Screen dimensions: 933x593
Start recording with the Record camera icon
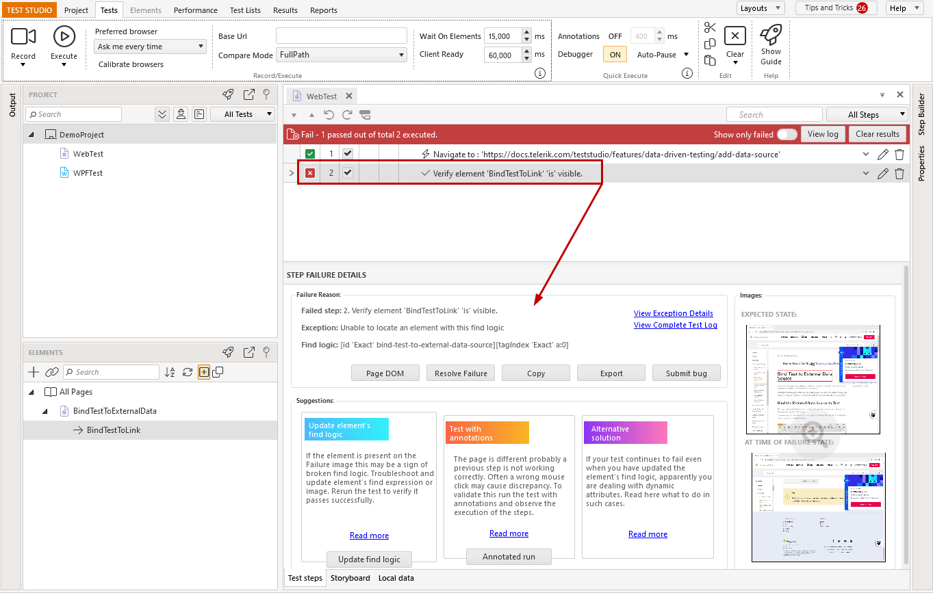pyautogui.click(x=23, y=36)
